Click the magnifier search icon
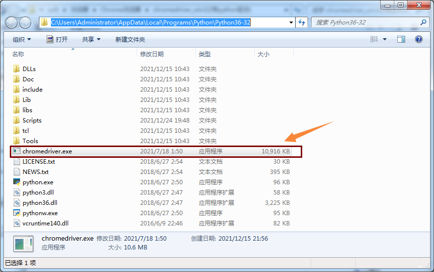 pos(423,22)
